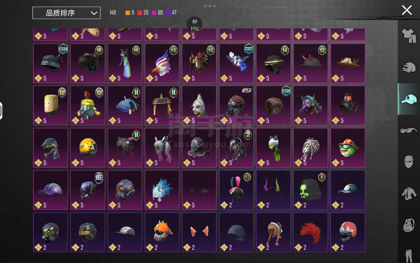Expand the 品质排序 sort dropdown
The image size is (420, 263).
pyautogui.click(x=66, y=13)
